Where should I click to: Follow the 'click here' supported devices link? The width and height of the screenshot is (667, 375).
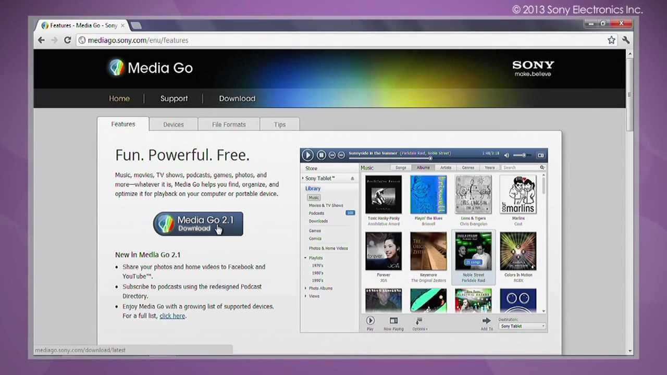coord(172,316)
